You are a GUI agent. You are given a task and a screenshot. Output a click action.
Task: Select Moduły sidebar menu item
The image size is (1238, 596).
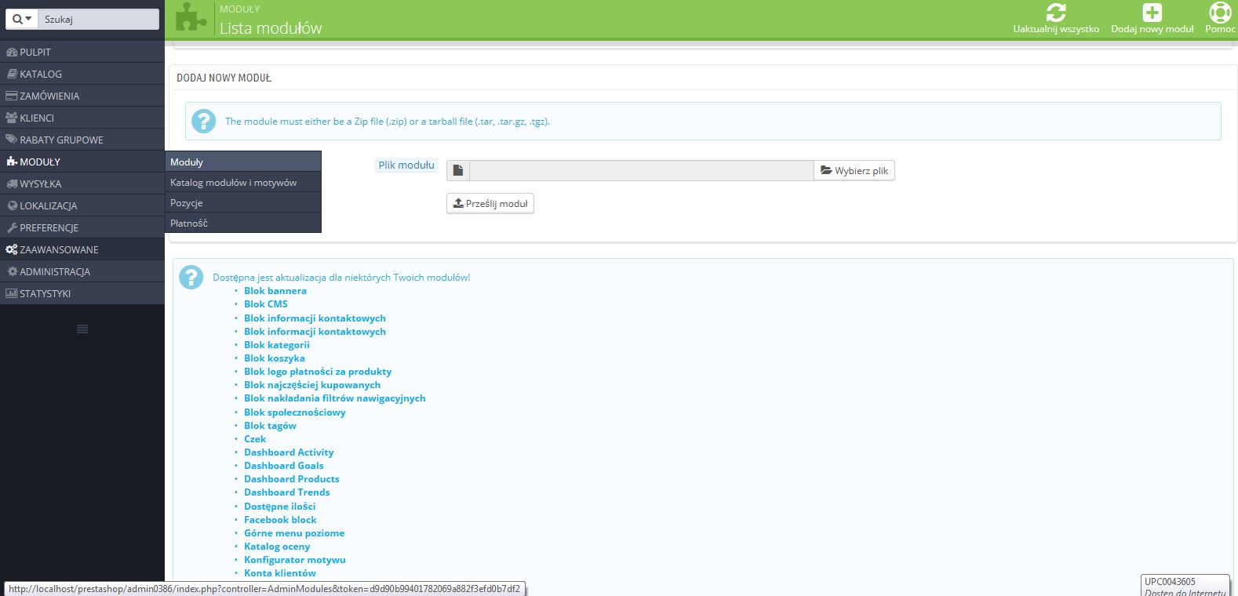tap(82, 162)
